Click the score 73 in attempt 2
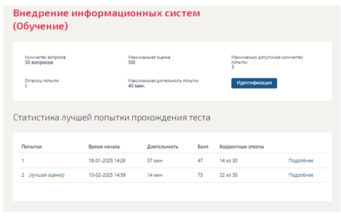 point(200,175)
